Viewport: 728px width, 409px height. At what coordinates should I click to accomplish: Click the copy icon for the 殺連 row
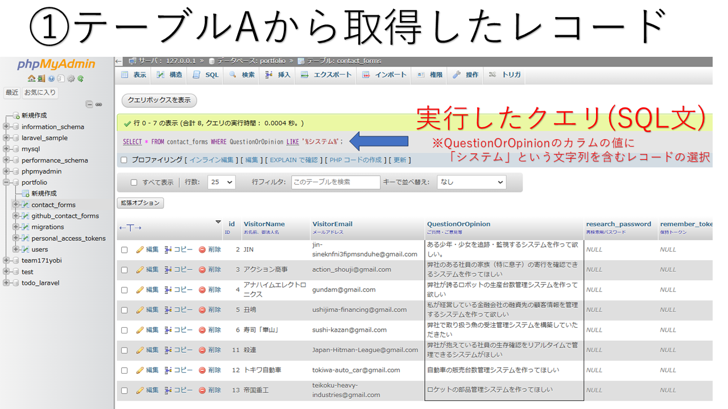(x=168, y=350)
